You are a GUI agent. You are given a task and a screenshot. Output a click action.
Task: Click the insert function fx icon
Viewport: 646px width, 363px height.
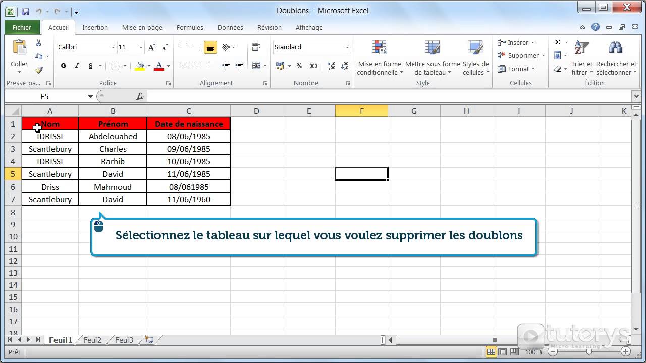point(140,96)
